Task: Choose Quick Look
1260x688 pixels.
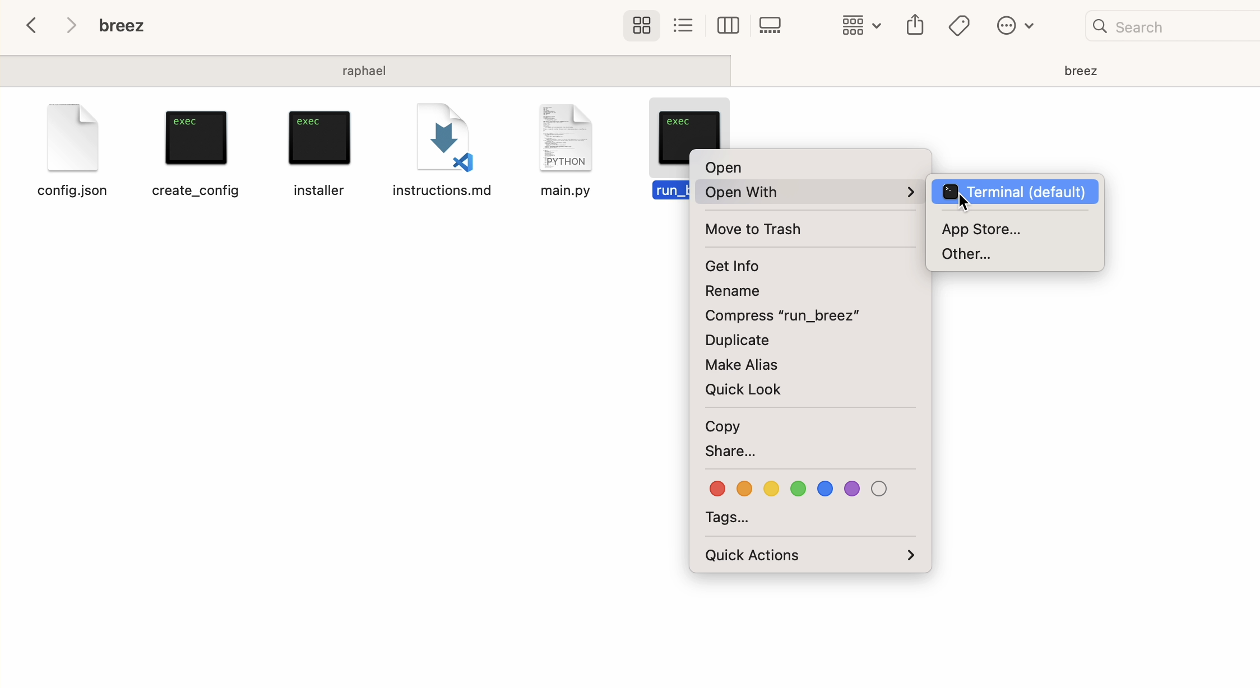Action: click(810, 389)
